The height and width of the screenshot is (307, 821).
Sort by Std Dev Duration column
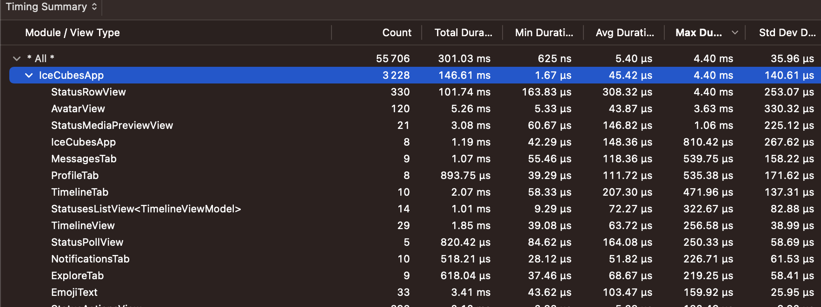pyautogui.click(x=787, y=32)
